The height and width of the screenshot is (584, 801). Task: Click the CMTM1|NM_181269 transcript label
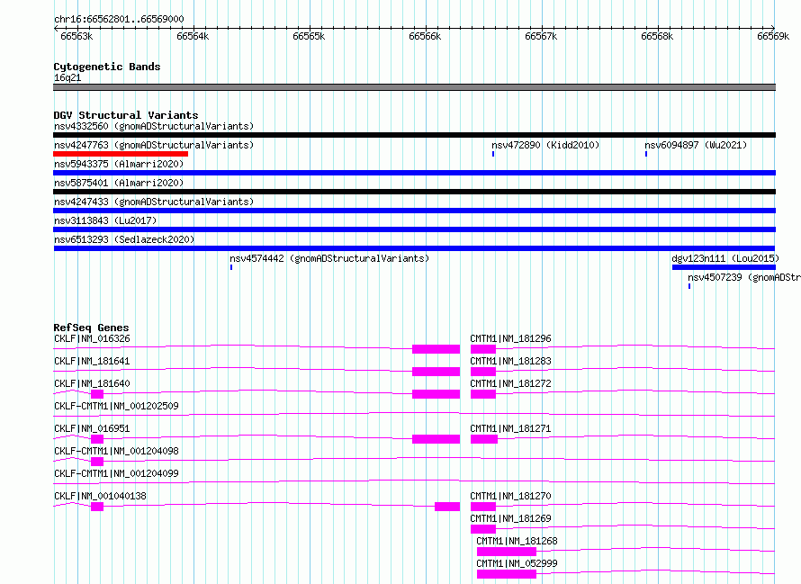pyautogui.click(x=510, y=518)
